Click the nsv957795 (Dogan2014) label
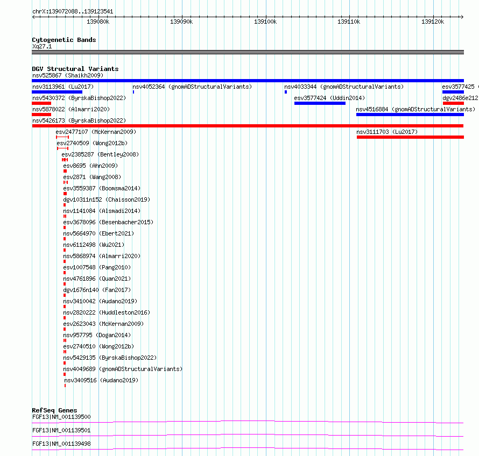The width and height of the screenshot is (479, 456). 97,335
